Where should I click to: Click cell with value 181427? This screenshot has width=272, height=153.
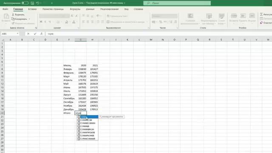pyautogui.click(x=92, y=69)
